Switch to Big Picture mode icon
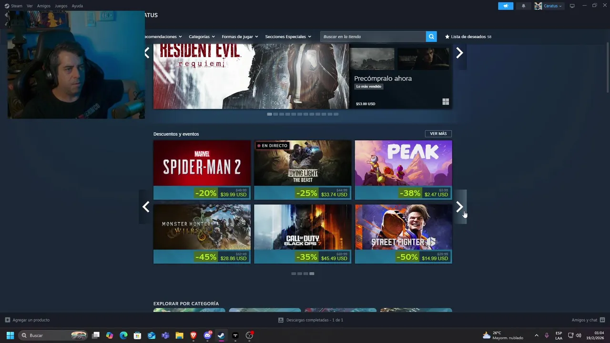This screenshot has height=343, width=610. click(572, 6)
